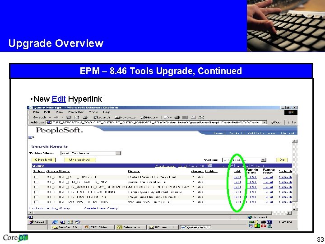Click the browser Forward arrow button

(56, 117)
